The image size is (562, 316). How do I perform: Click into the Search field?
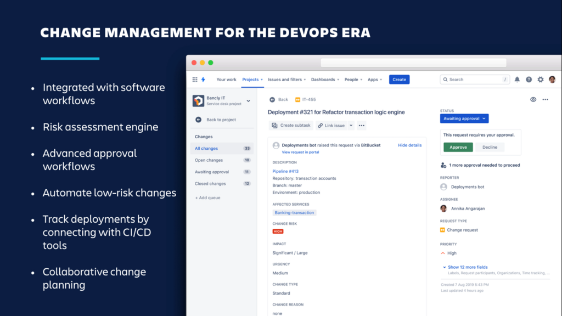[x=475, y=80]
